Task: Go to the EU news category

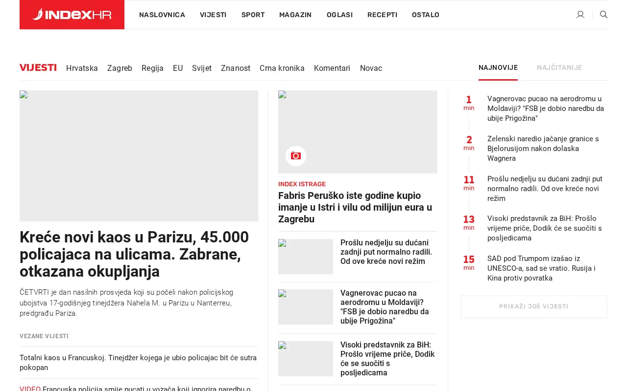Action: [178, 68]
